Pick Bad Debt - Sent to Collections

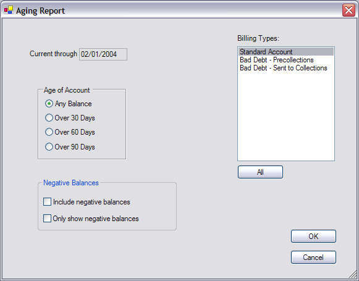(286, 68)
